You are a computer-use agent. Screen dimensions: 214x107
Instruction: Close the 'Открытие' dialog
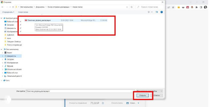(162, 2)
